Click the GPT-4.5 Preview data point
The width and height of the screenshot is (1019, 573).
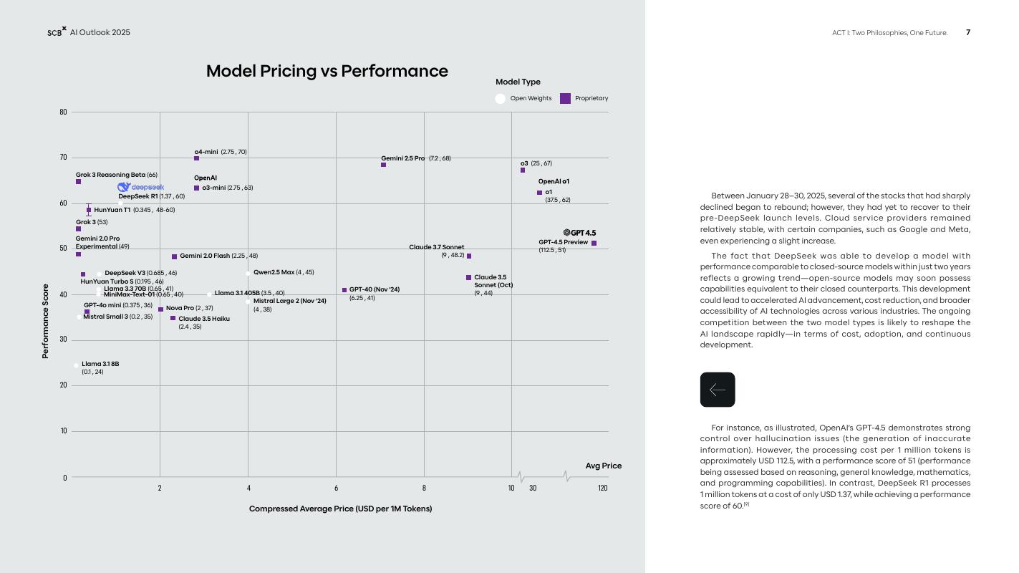point(594,244)
